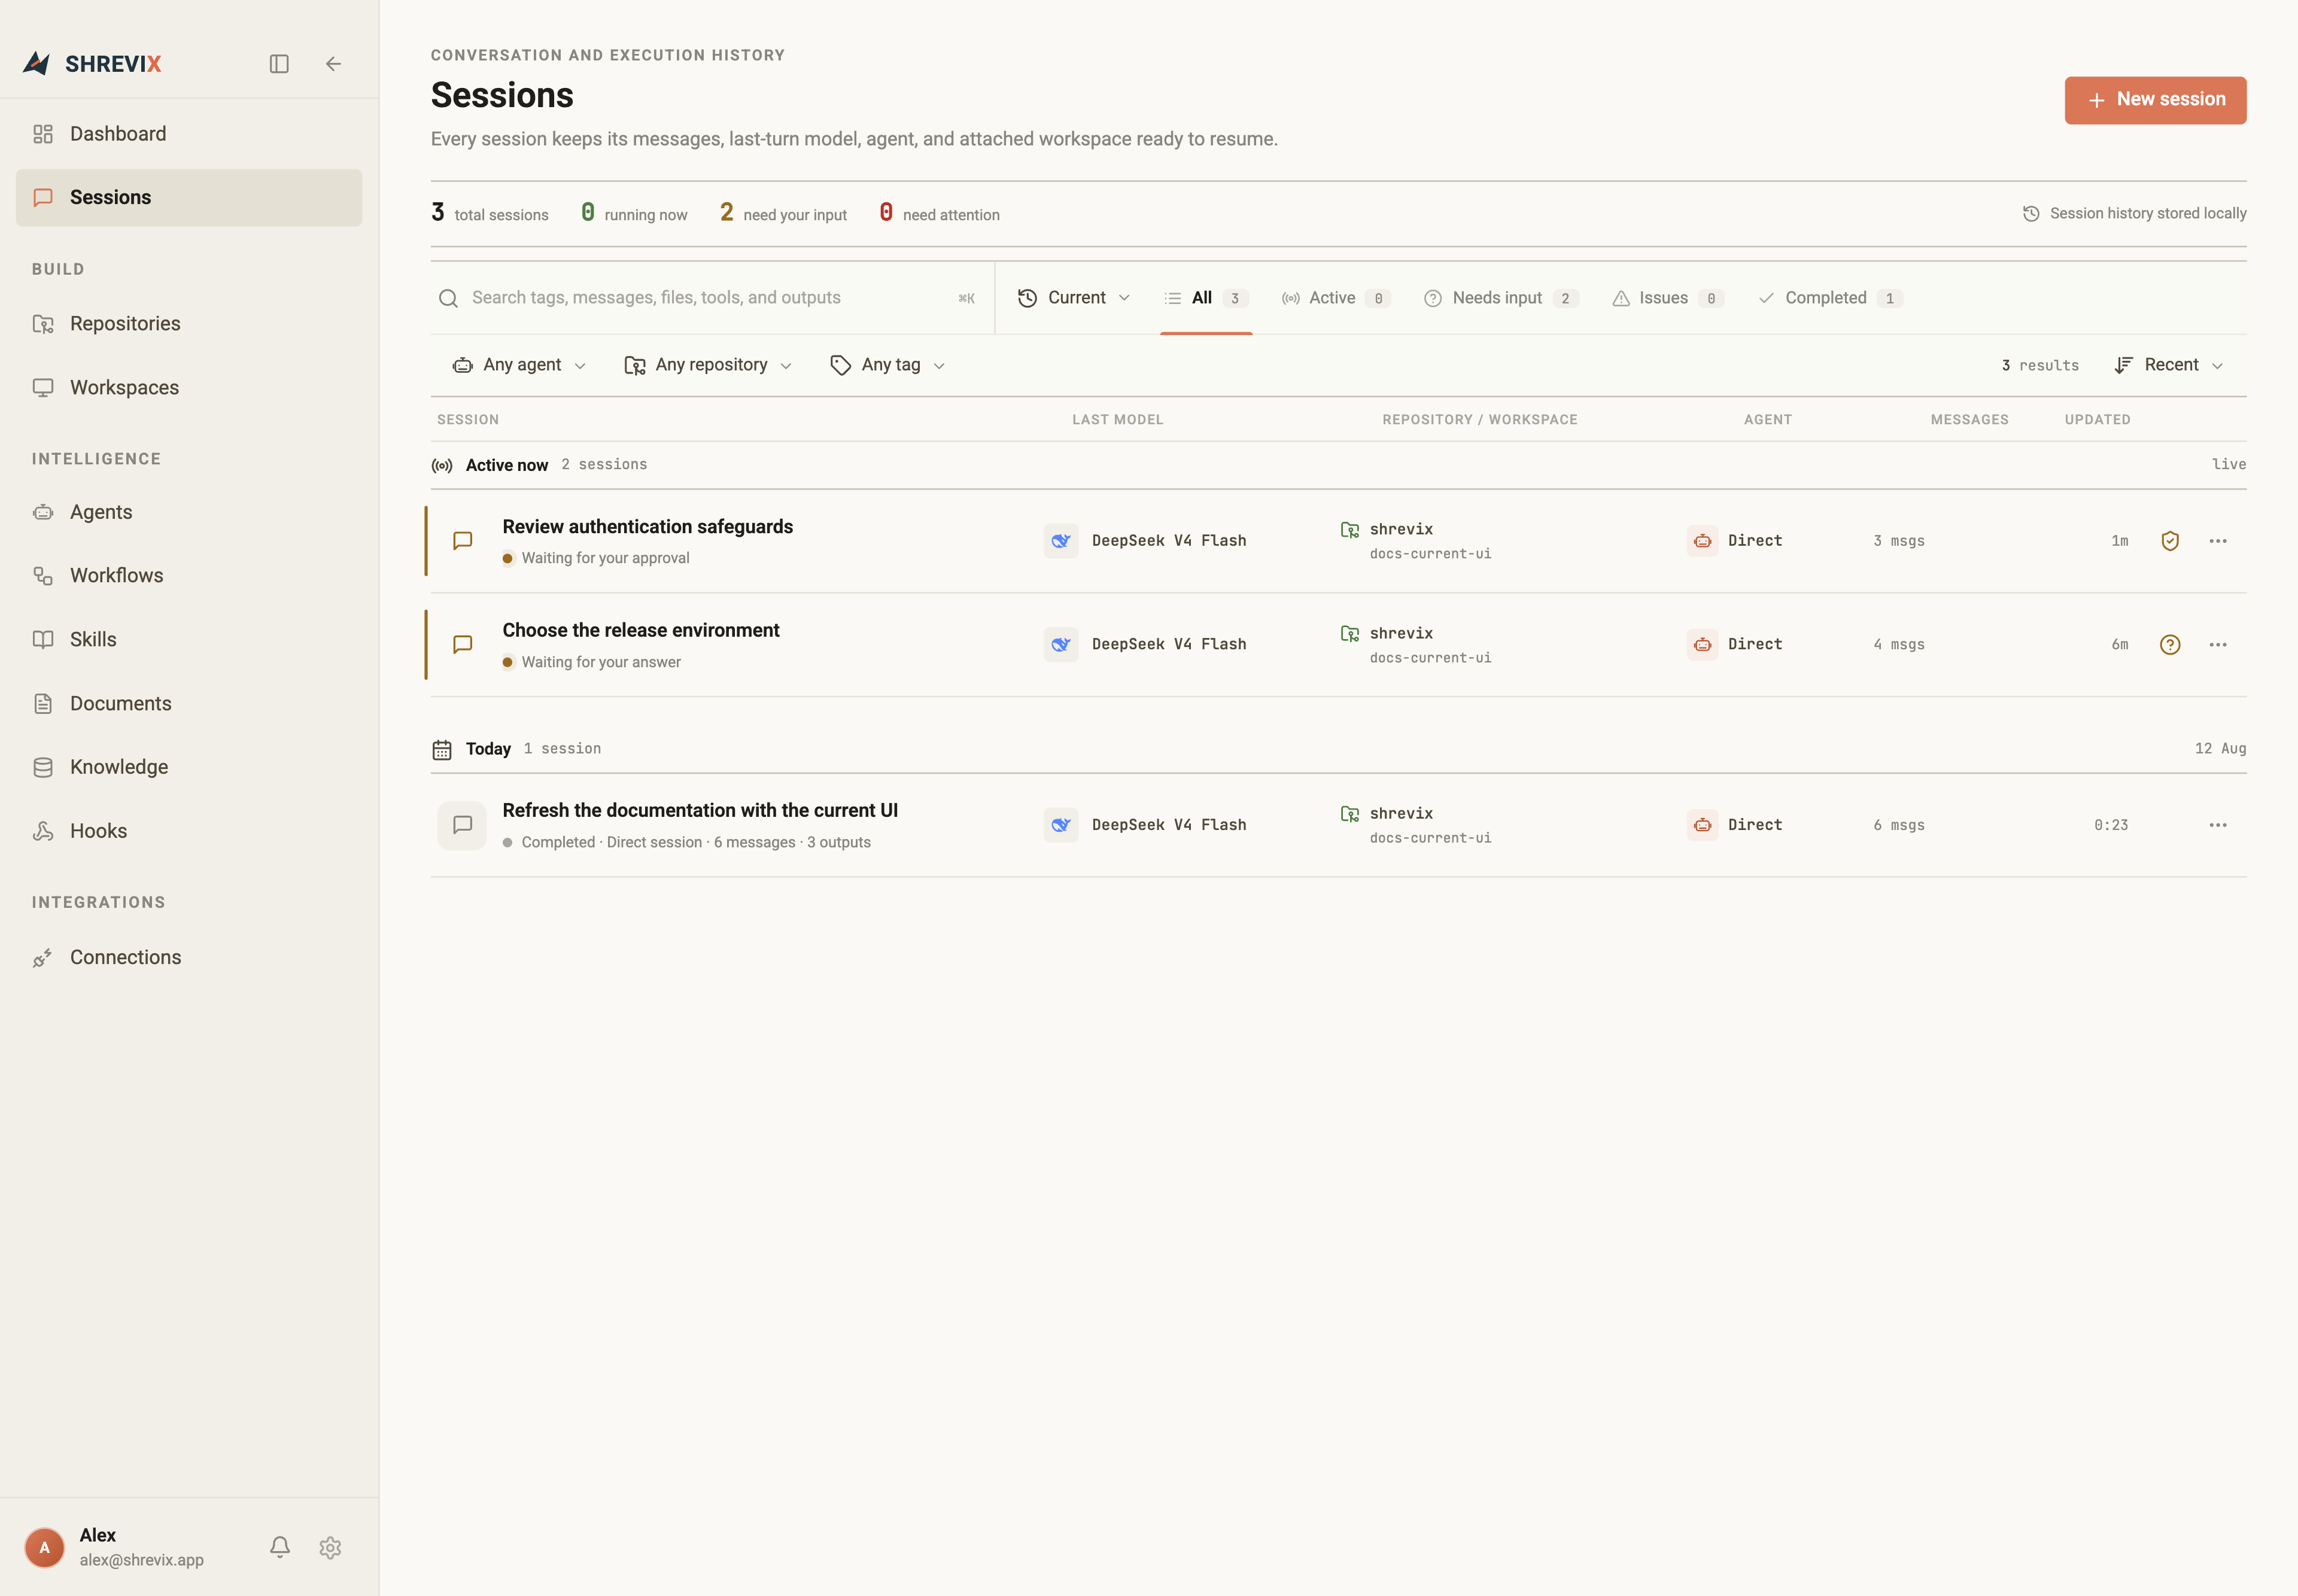Click Alex's avatar
Screen dimensions: 2298x1596
click(x=44, y=1547)
